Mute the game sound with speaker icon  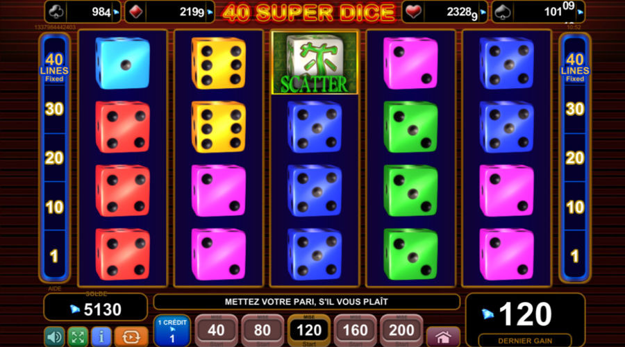[54, 337]
